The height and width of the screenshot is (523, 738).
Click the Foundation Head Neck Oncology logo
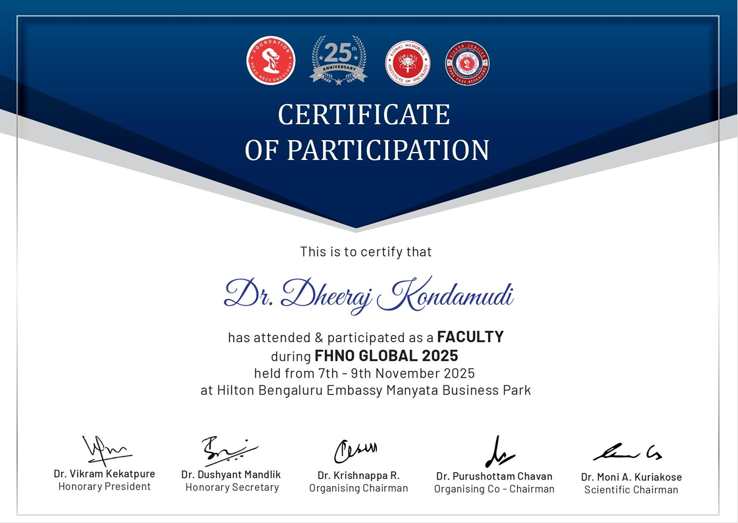click(270, 61)
